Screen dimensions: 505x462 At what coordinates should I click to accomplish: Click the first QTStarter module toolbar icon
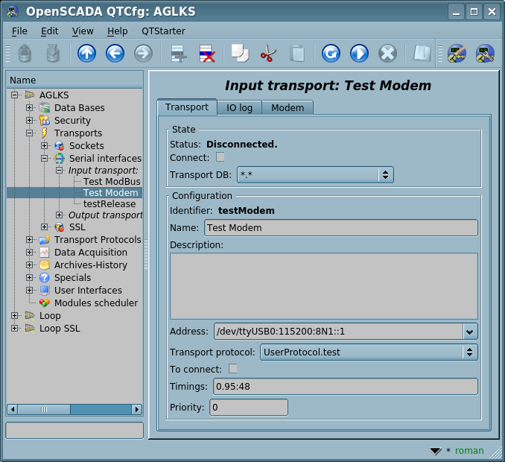click(457, 54)
